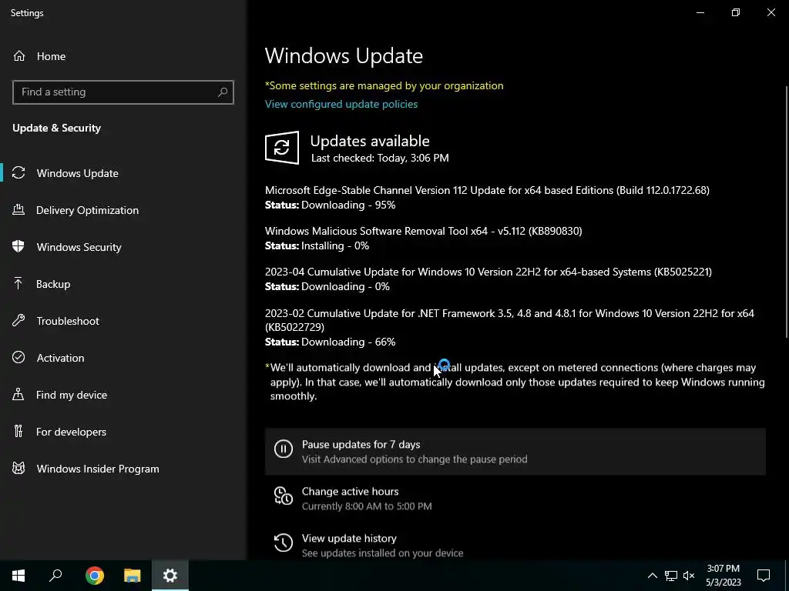Click the .NET Framework KB5022729 update title
789x591 pixels.
510,320
